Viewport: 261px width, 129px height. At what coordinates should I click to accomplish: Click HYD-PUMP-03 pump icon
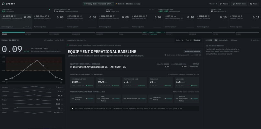(81, 16)
